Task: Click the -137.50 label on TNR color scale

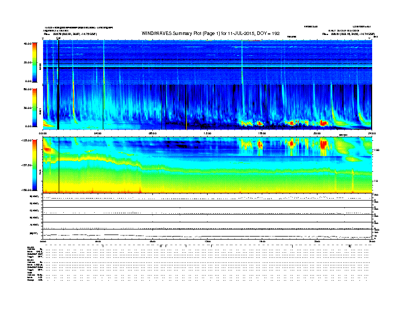Action: pos(26,165)
